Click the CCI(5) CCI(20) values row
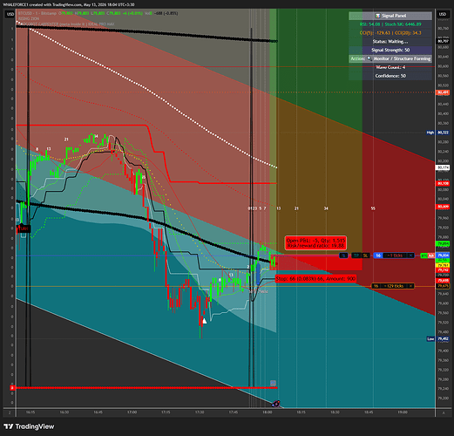Image resolution: width=454 pixels, height=436 pixels. pyautogui.click(x=390, y=33)
